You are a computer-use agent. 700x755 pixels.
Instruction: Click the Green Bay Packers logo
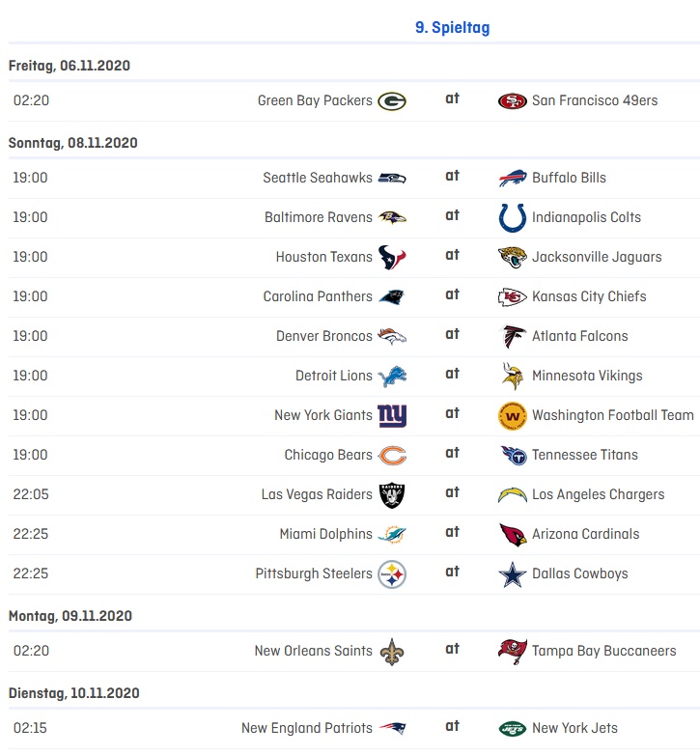392,101
